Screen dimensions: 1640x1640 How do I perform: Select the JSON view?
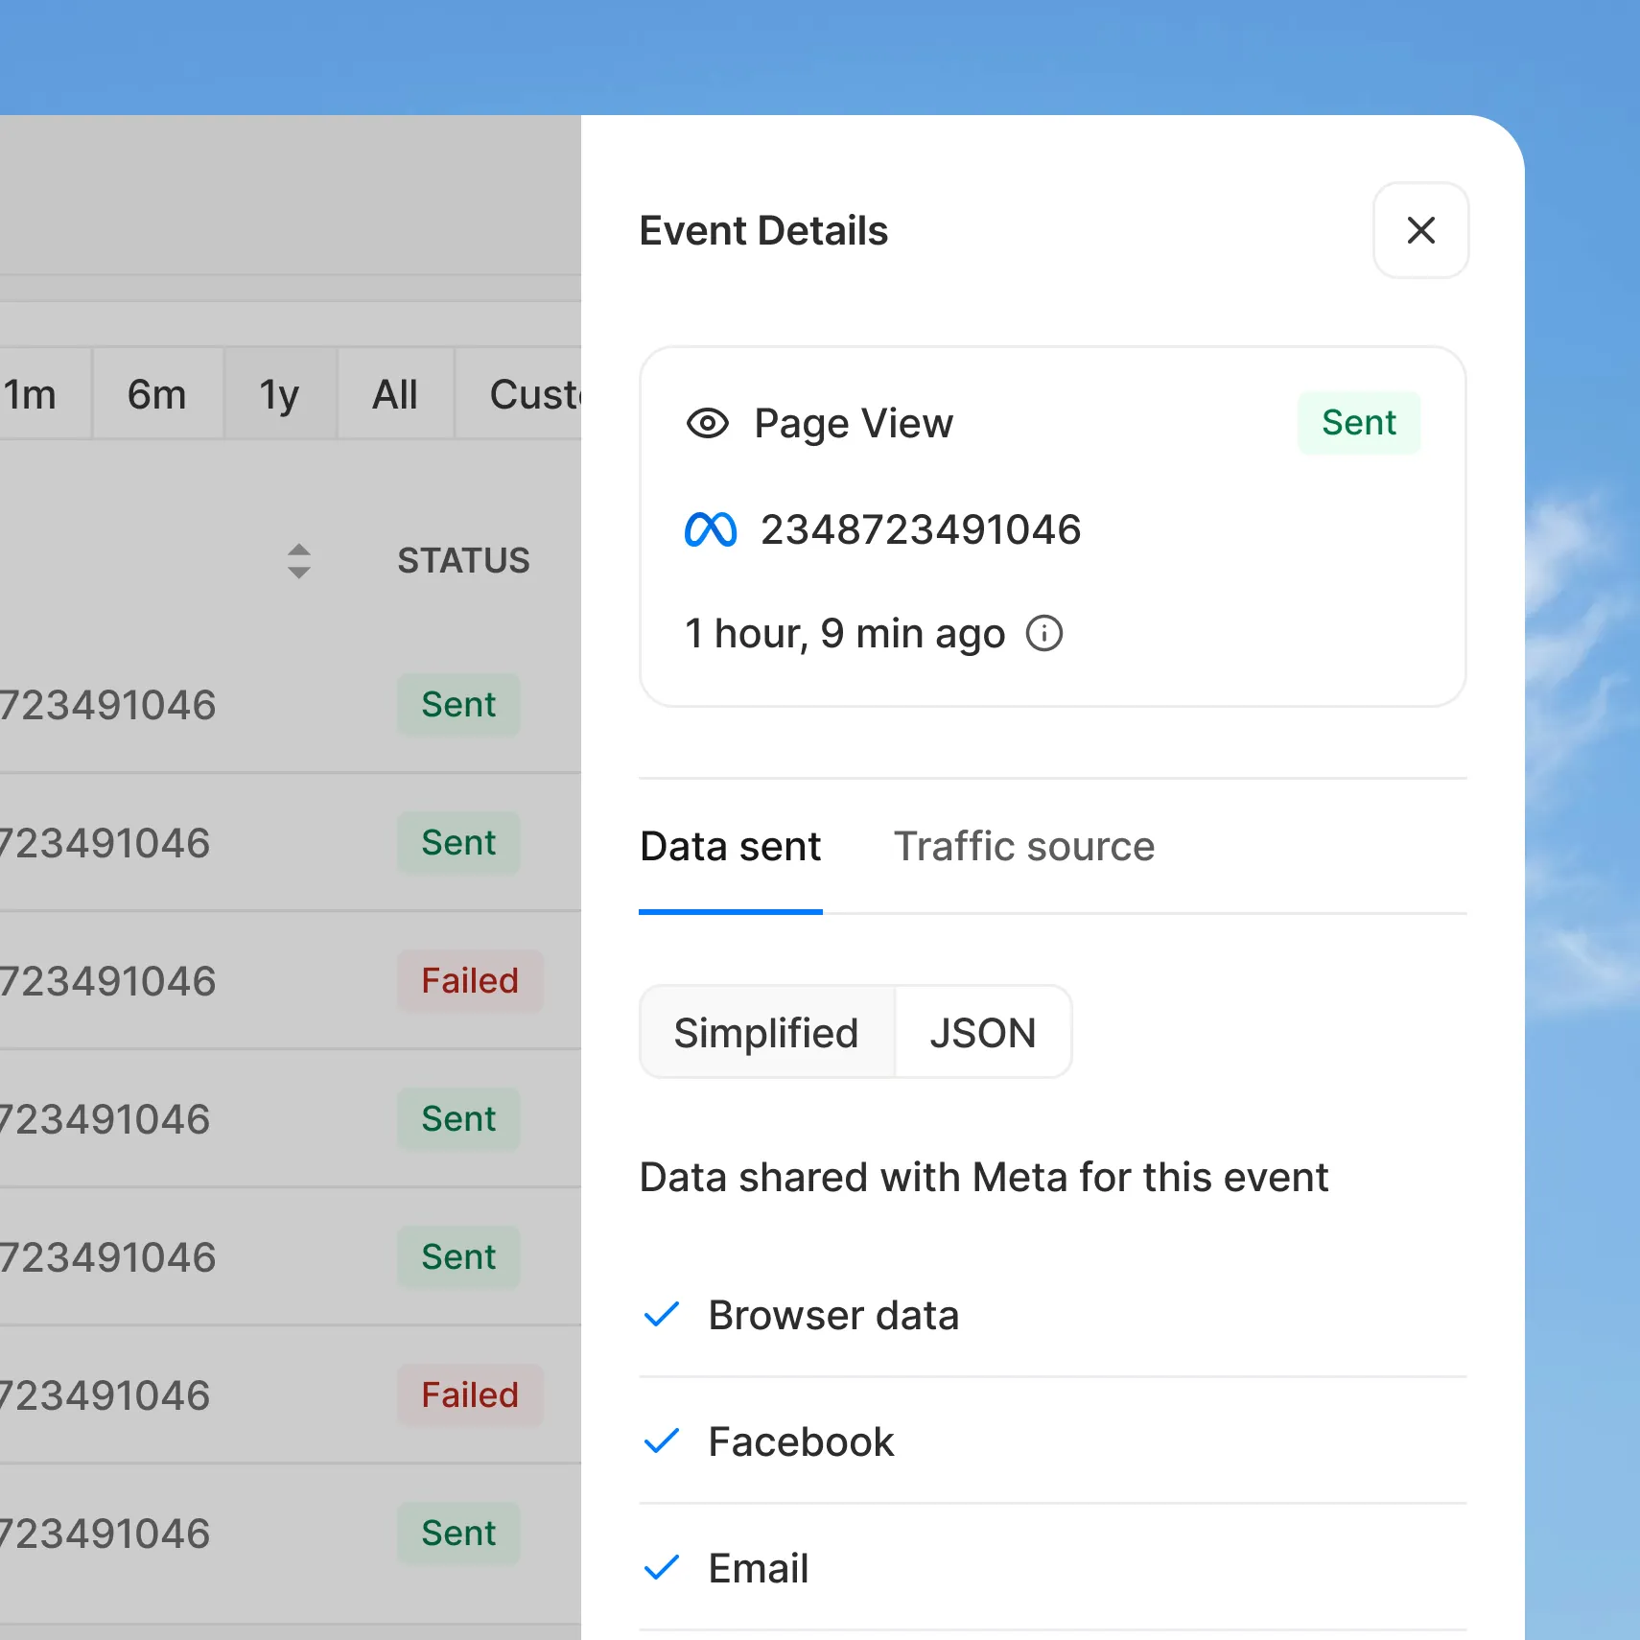click(x=983, y=1032)
